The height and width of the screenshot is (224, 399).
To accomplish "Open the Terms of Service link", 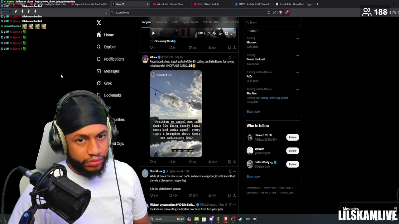I will (253, 188).
